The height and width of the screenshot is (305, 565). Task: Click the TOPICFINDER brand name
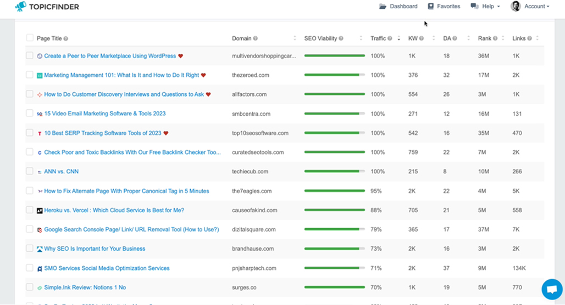pos(54,7)
